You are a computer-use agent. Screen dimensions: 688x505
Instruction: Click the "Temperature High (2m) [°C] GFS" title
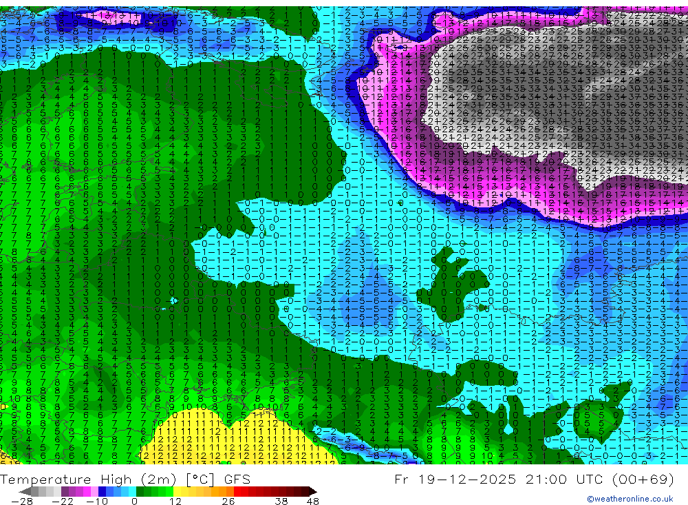coord(125,480)
